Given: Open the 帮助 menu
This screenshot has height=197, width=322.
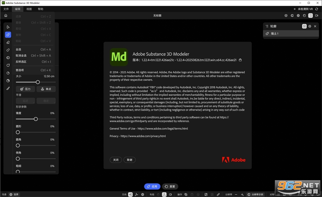Looking at the screenshot, I should coord(40,9).
